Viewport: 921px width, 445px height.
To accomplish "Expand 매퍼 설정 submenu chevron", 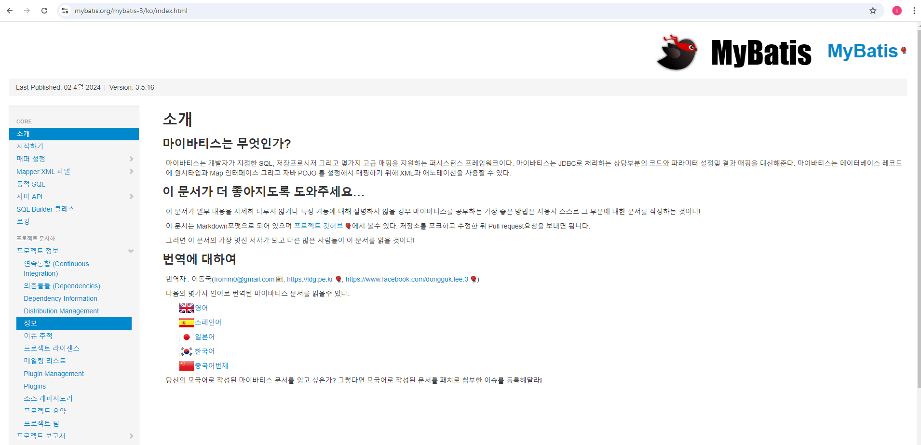I will pos(131,159).
